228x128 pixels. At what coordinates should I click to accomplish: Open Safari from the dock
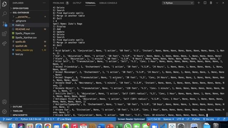coord(39,126)
